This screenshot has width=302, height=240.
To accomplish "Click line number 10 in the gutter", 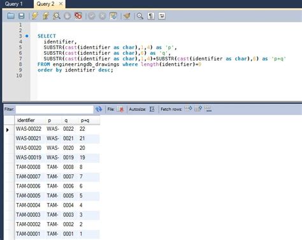I will tap(19, 75).
